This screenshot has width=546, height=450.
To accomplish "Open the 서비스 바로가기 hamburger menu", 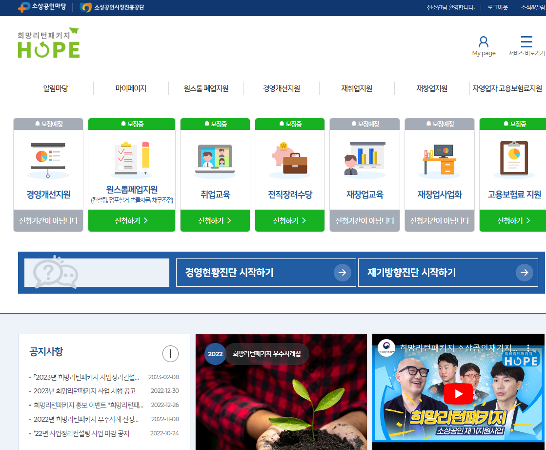I will coord(526,42).
